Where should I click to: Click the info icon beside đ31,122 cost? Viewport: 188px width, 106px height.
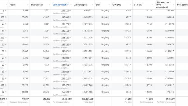pyautogui.click(x=70, y=10)
